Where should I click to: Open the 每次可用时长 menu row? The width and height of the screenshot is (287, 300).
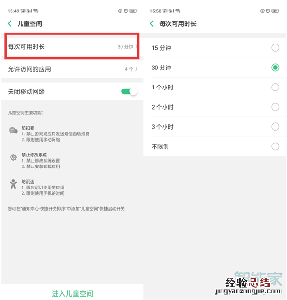coord(72,47)
